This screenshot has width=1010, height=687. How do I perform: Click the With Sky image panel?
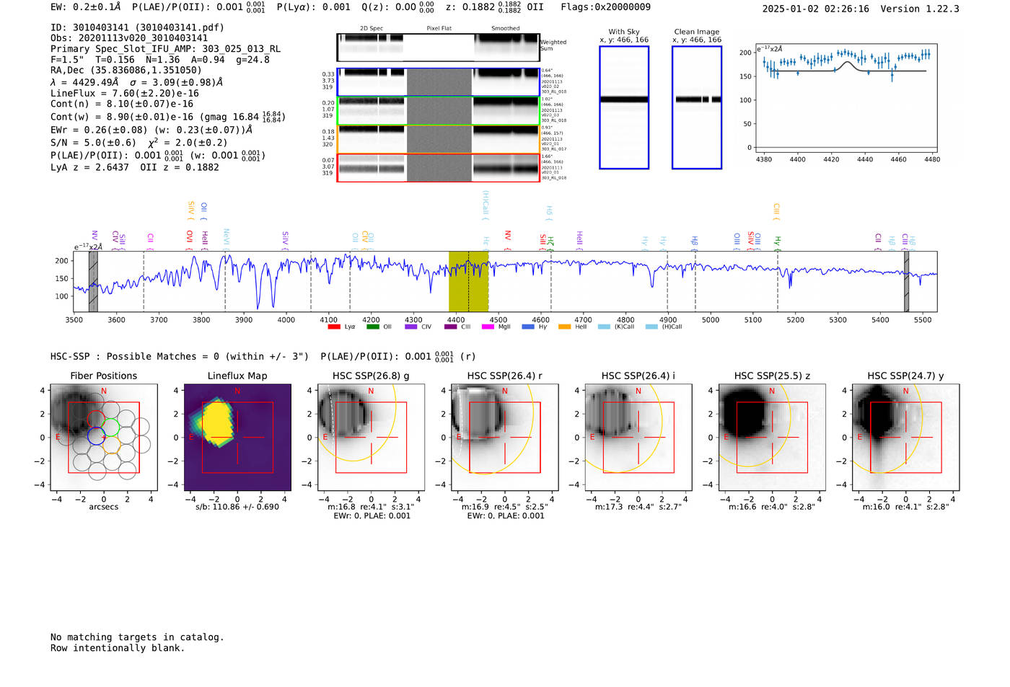(624, 107)
